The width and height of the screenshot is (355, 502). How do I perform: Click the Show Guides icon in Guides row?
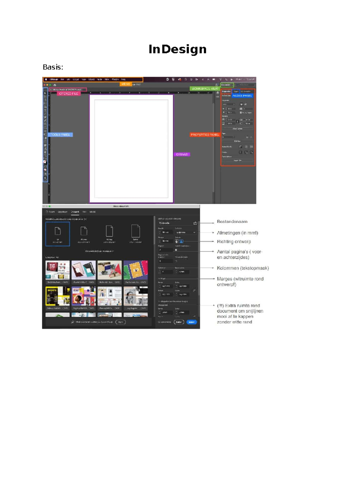pyautogui.click(x=241, y=152)
